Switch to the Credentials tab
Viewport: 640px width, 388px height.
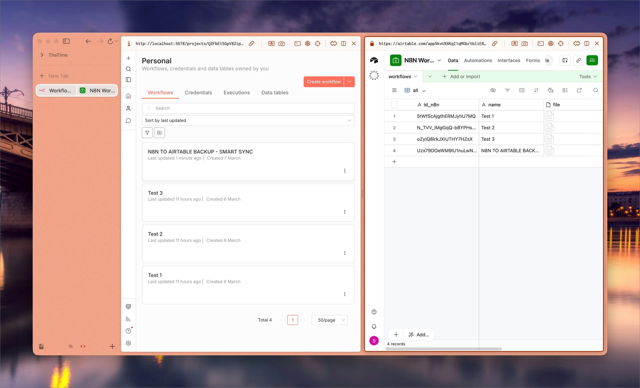(198, 93)
